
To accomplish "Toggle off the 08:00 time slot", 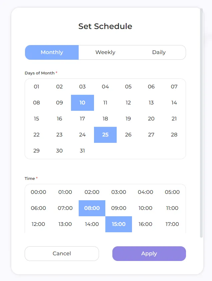I will coord(92,208).
